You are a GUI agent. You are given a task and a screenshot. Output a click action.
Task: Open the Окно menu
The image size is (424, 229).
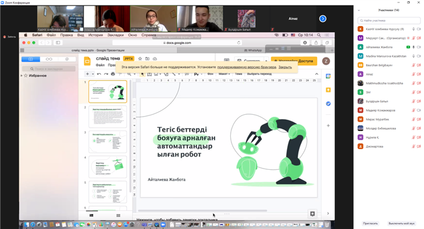(x=133, y=35)
